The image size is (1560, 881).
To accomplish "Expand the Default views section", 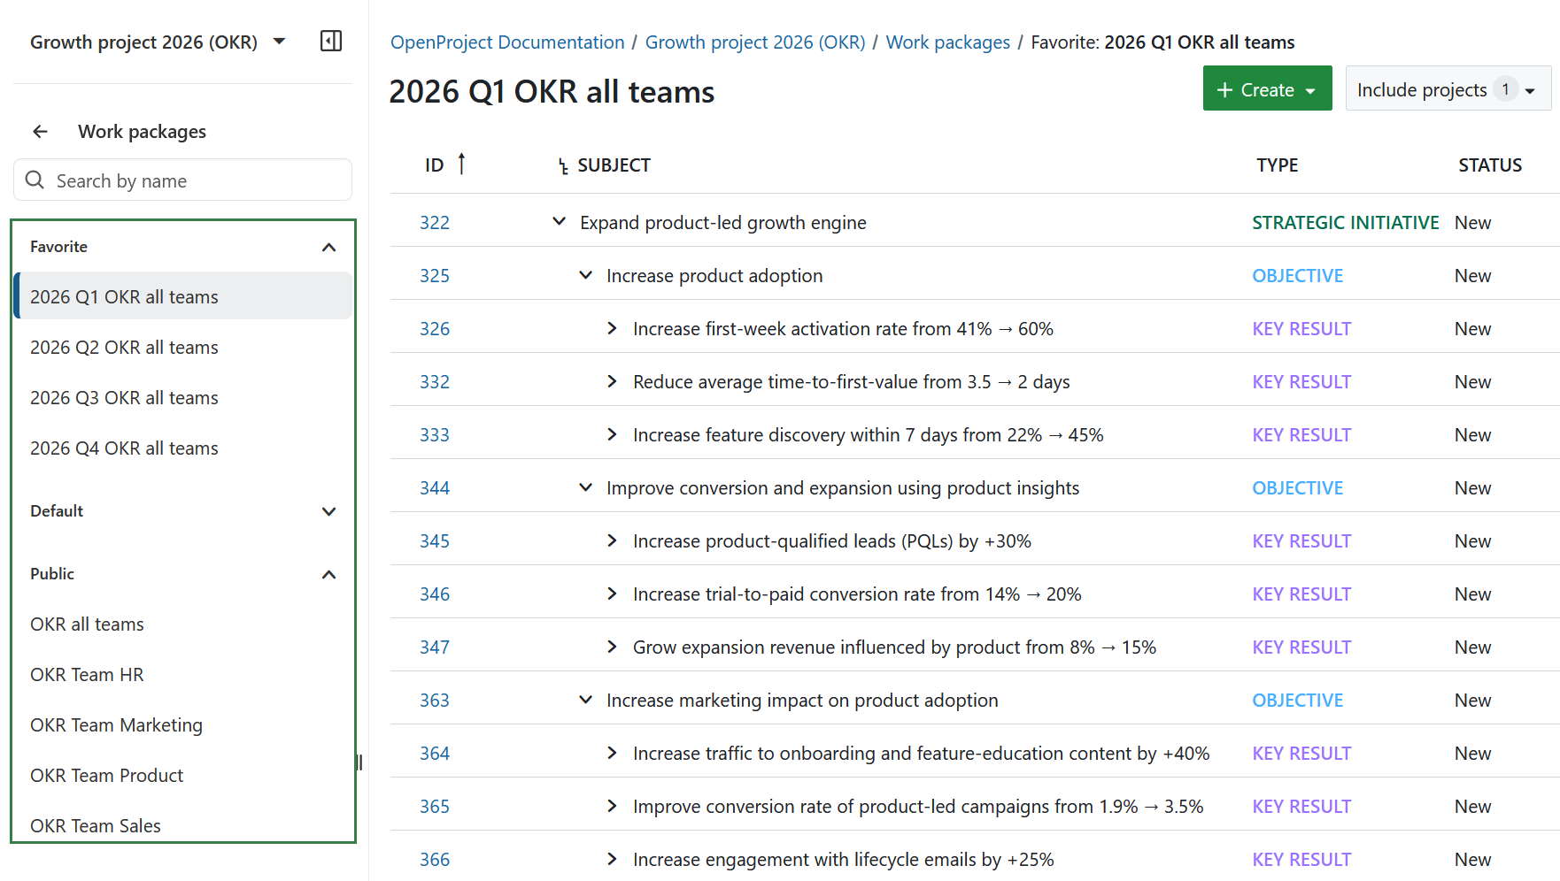I will [x=329, y=511].
